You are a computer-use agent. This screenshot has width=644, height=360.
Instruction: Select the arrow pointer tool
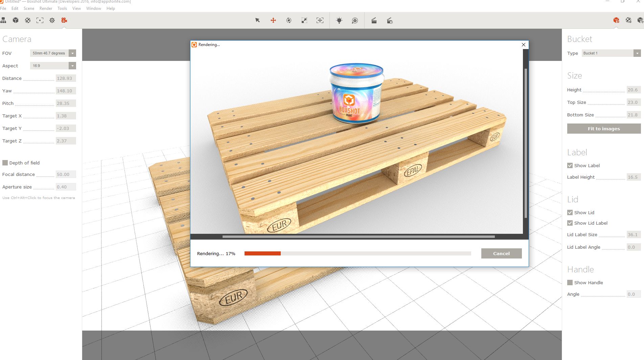click(257, 20)
